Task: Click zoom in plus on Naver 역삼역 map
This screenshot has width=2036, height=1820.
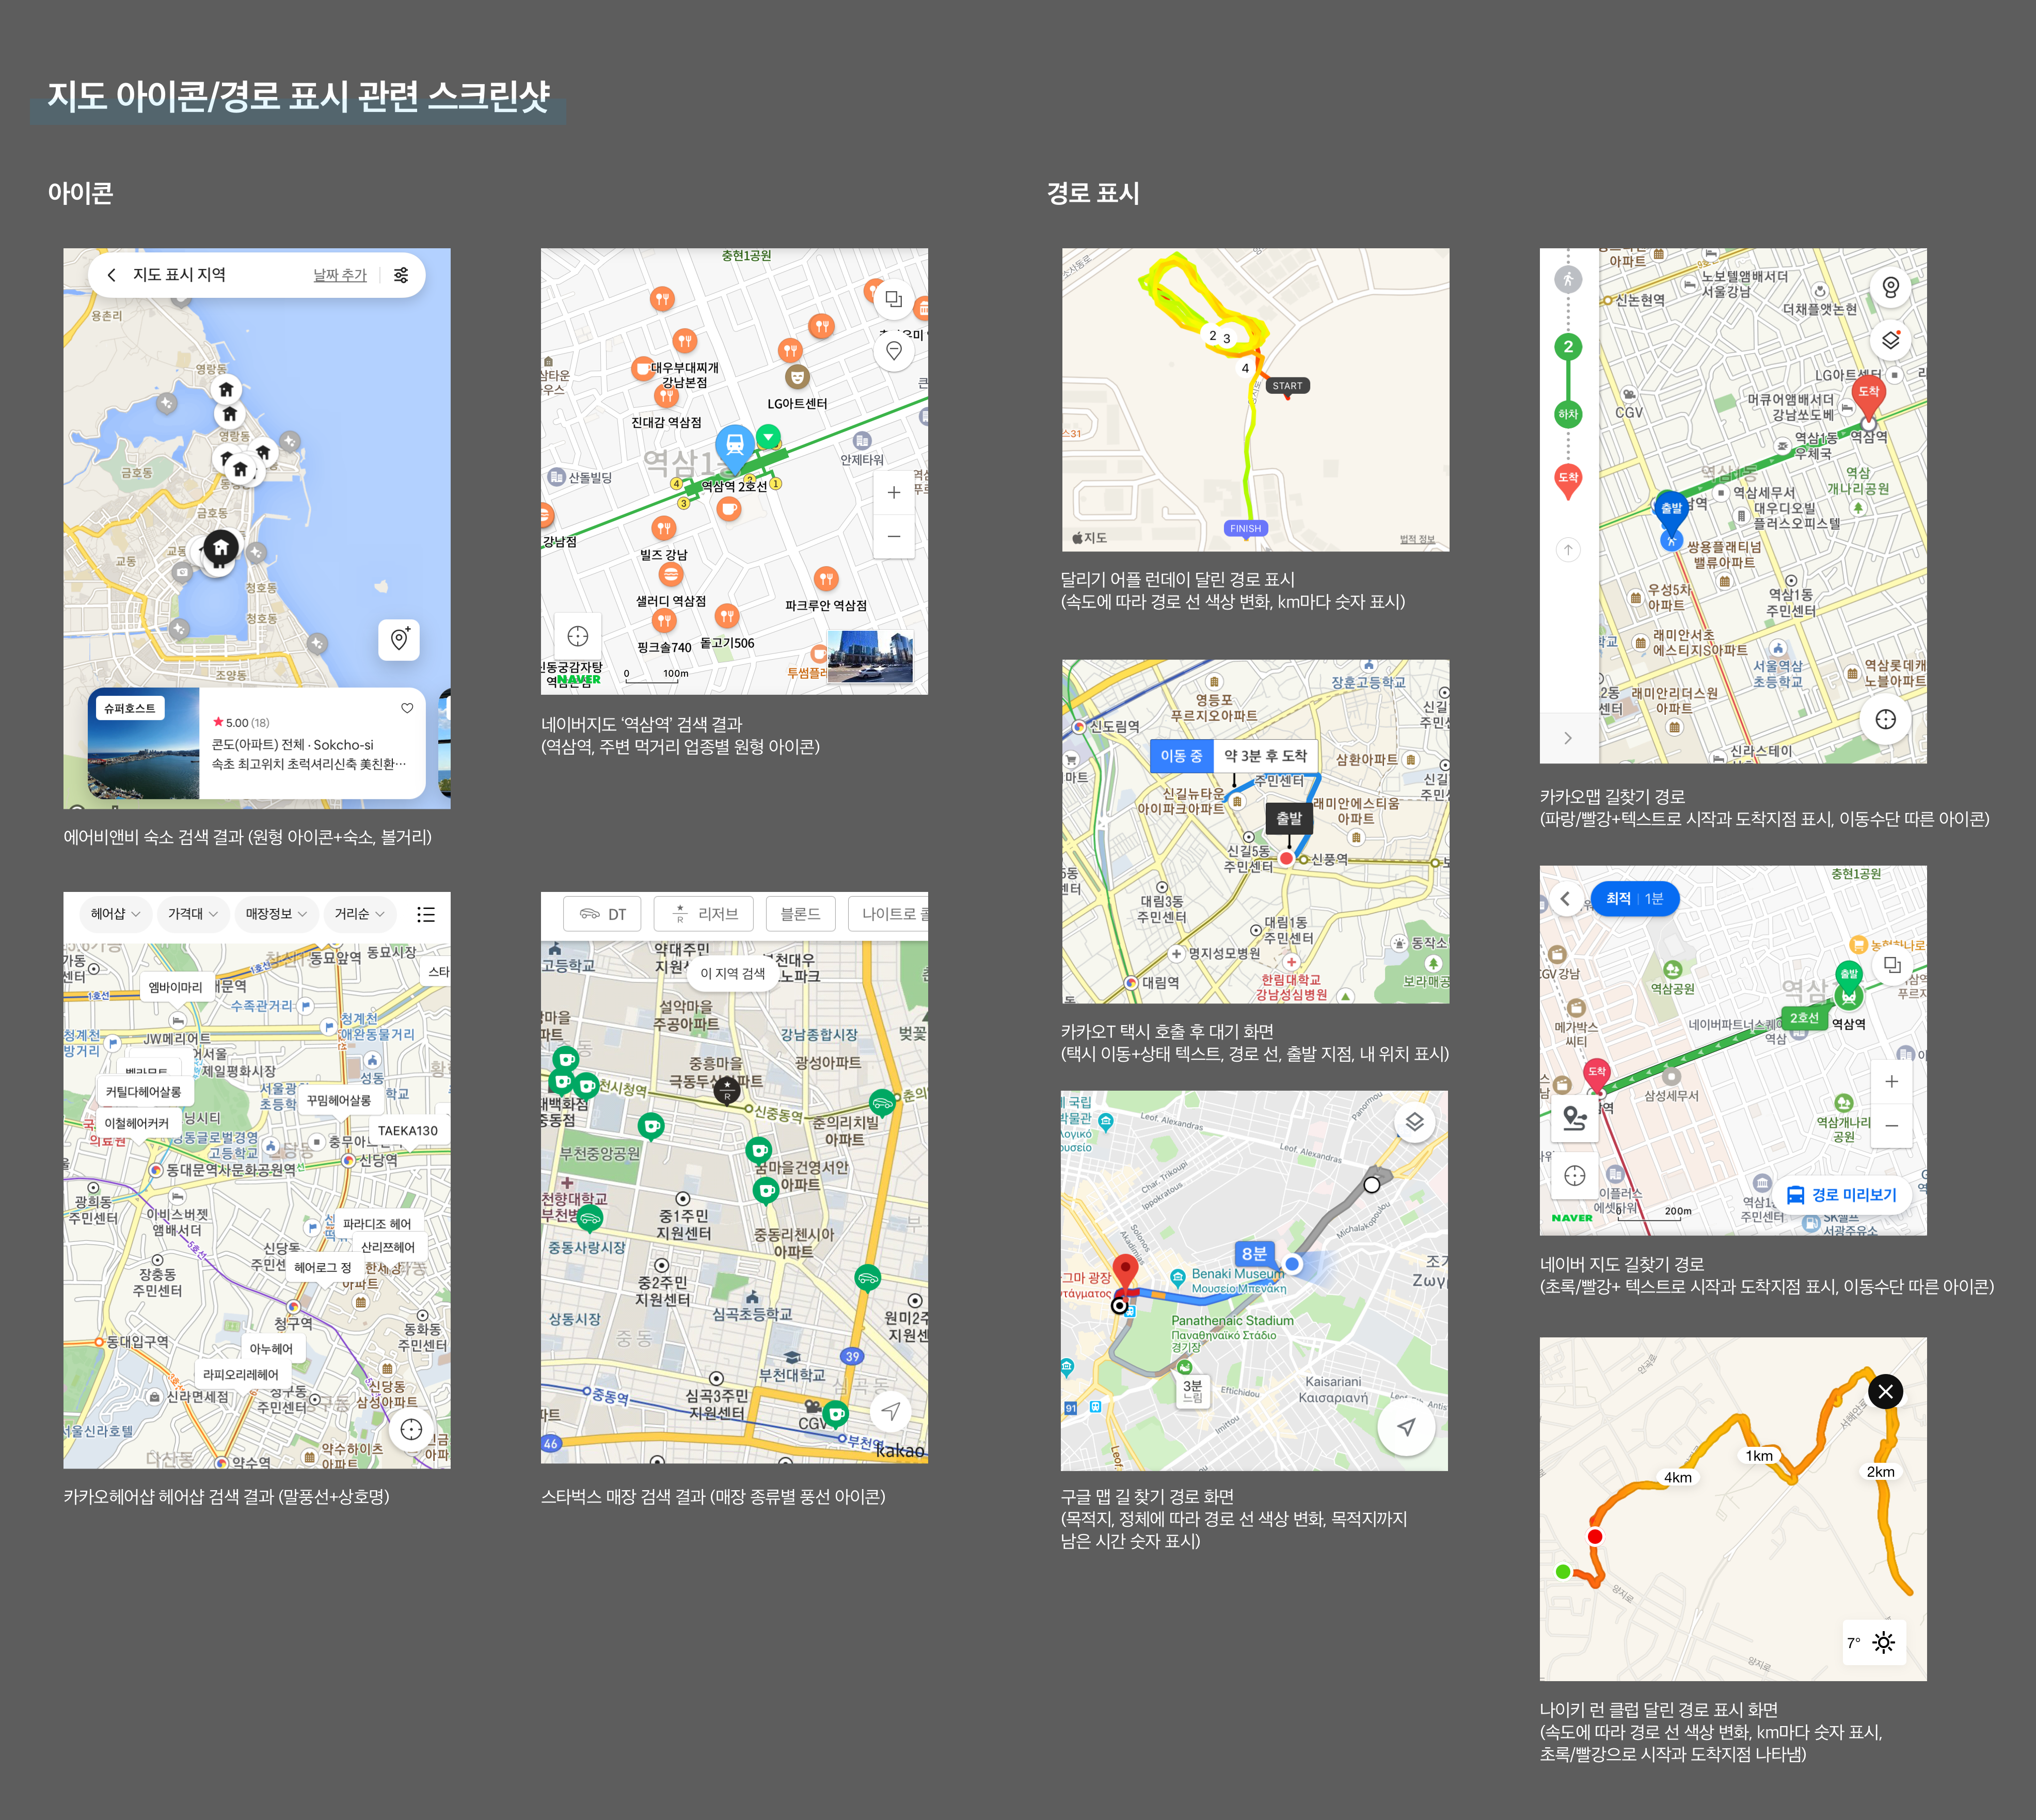Action: (893, 492)
